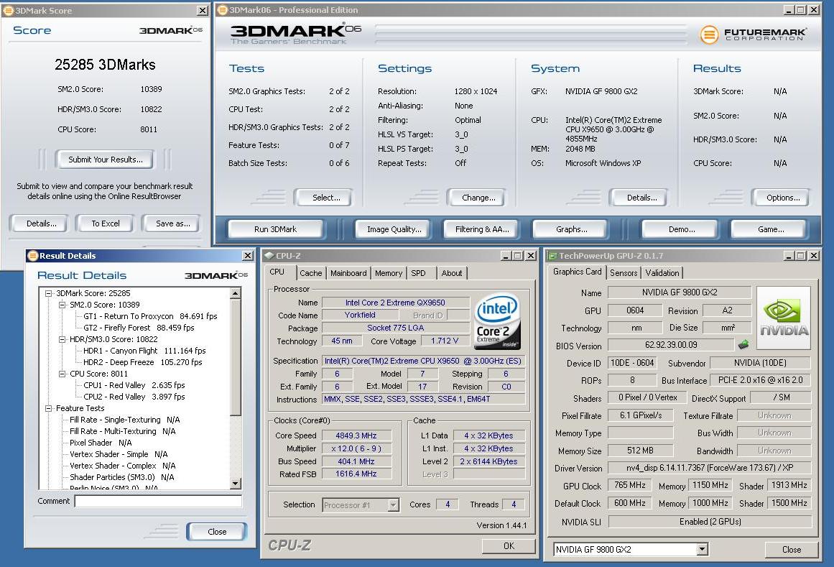Viewport: 834px width, 567px height.
Task: Select GT2 - Firefly Forest row
Action: pos(139,328)
